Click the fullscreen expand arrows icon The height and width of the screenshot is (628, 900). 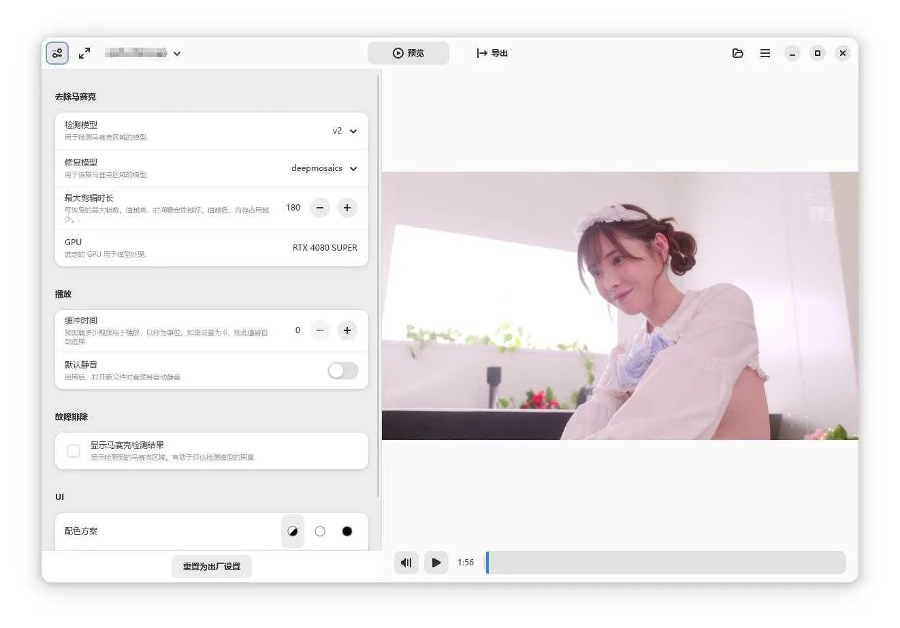pyautogui.click(x=84, y=53)
